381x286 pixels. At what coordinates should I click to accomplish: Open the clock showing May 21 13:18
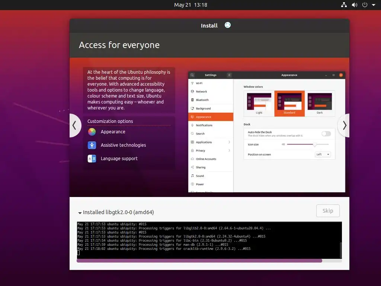[190, 5]
